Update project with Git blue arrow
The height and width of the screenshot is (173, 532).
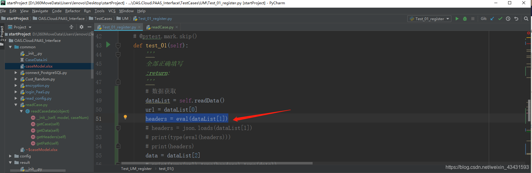click(x=492, y=19)
